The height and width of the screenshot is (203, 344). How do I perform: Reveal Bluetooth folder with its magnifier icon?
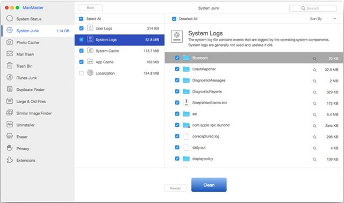[x=314, y=59]
